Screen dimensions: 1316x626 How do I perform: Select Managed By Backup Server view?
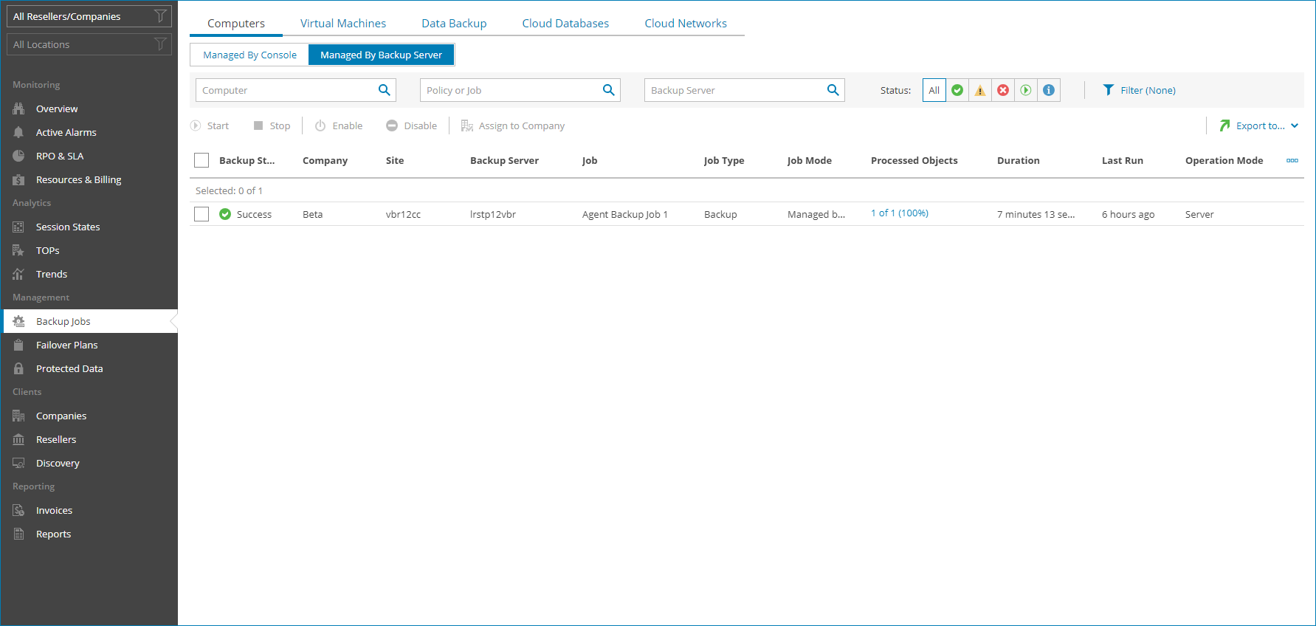click(381, 55)
